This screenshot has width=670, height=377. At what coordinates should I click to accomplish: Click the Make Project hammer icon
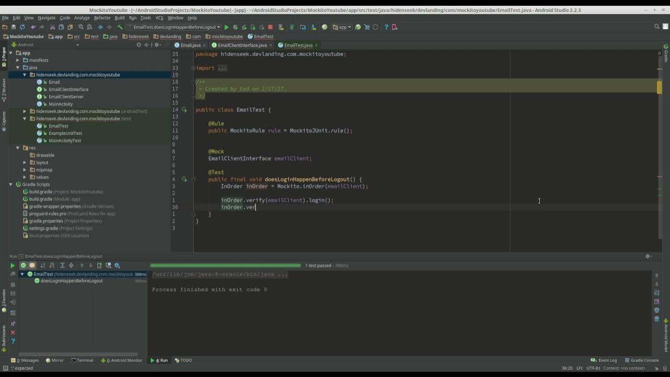pos(120,27)
